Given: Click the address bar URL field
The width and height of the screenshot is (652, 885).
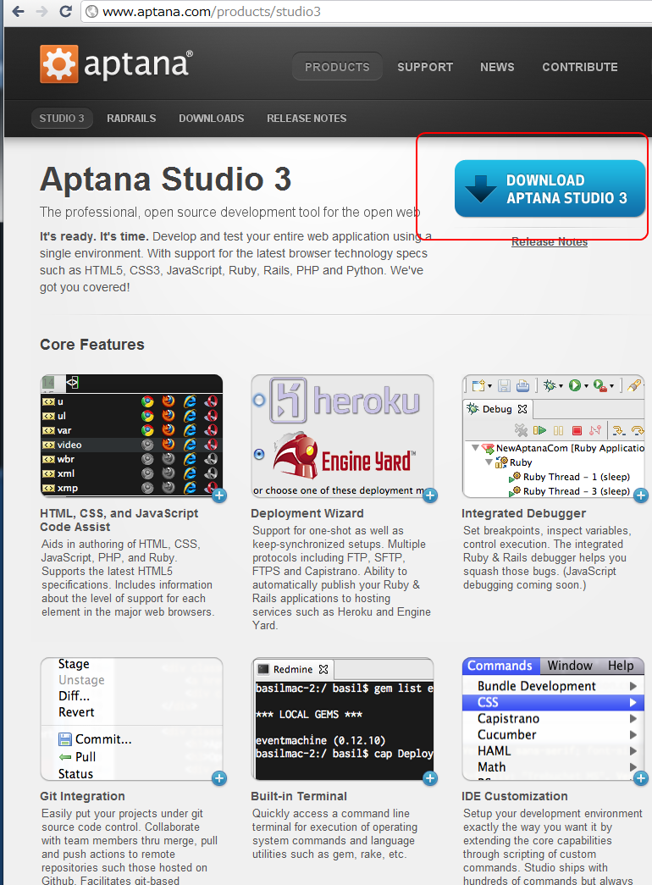Looking at the screenshot, I should tap(367, 11).
